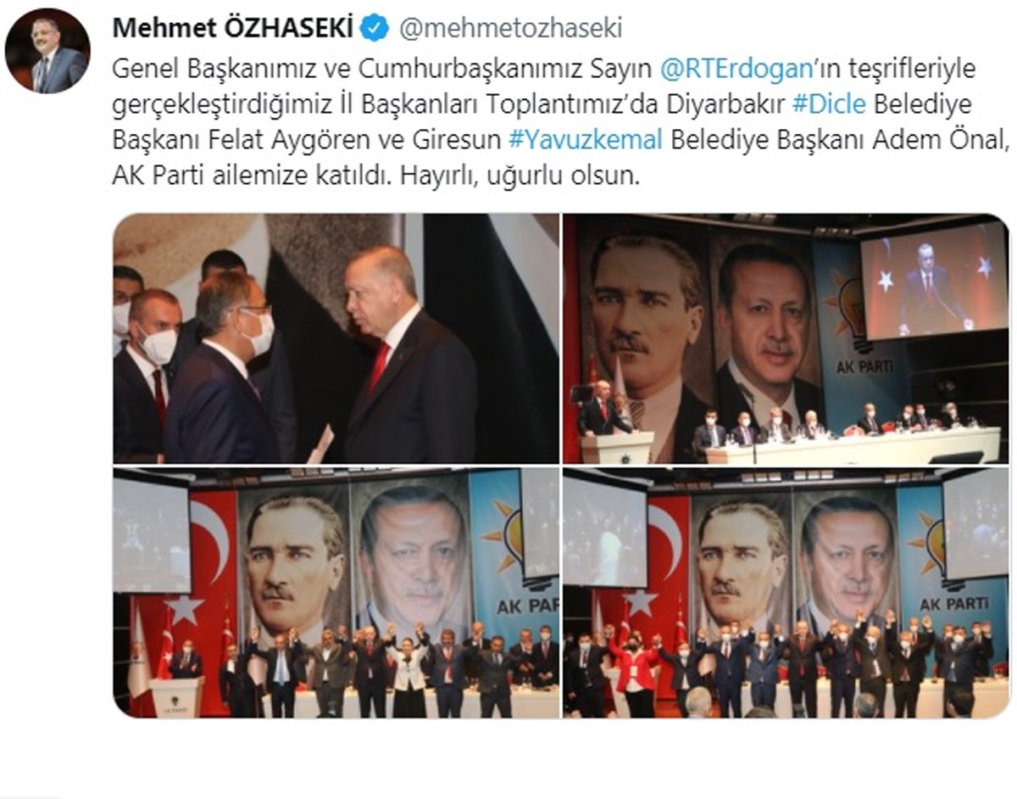
Task: Open Mehmet ÖZHASEKİ's profile avatar
Action: click(47, 51)
